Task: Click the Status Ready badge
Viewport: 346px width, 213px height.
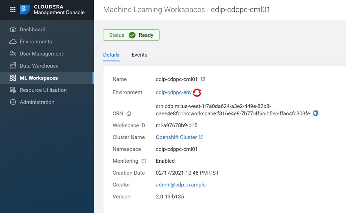Action: tap(131, 35)
